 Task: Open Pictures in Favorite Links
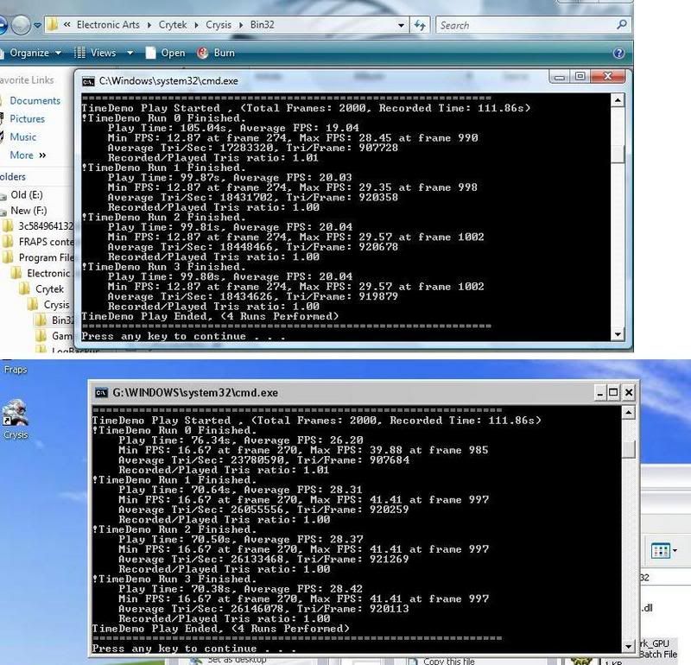pyautogui.click(x=27, y=119)
